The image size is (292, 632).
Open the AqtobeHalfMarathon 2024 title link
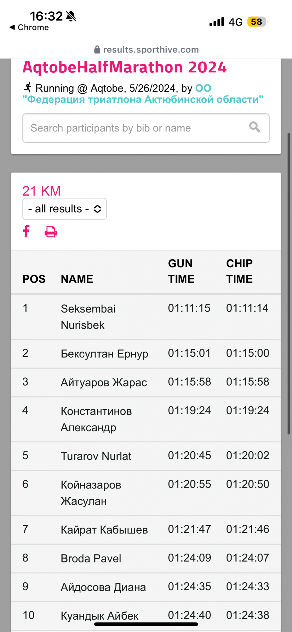click(x=125, y=67)
